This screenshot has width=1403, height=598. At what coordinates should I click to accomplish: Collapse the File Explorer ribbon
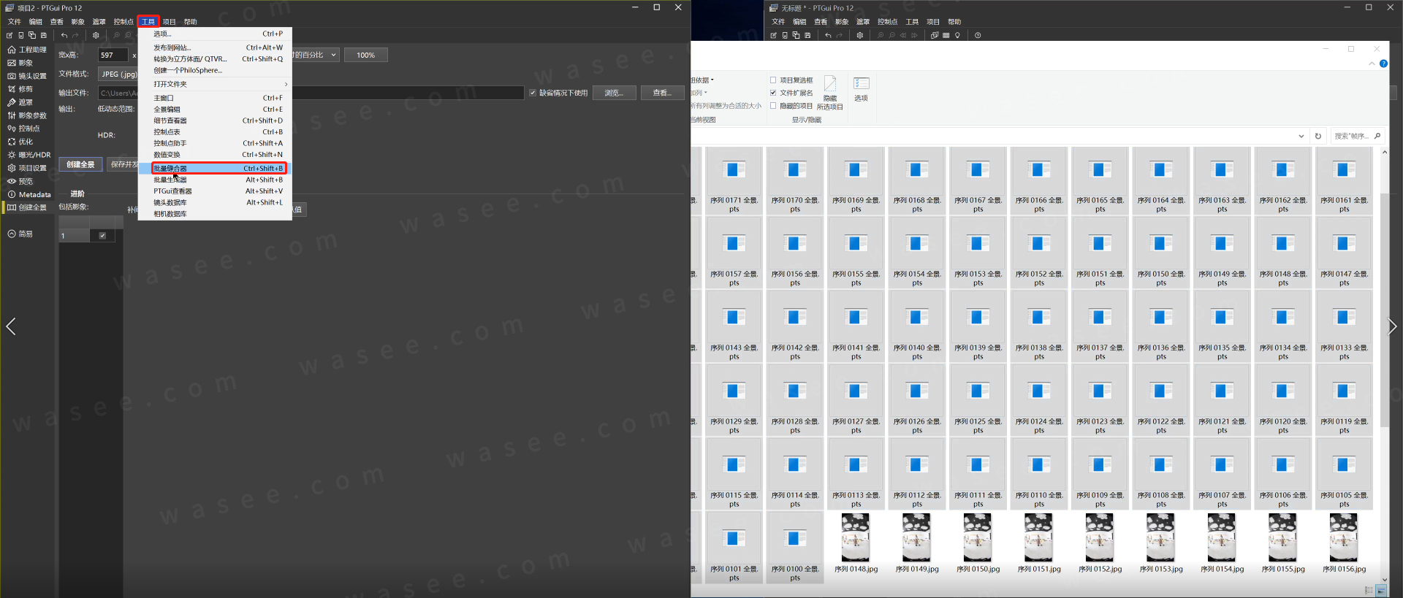pos(1372,64)
